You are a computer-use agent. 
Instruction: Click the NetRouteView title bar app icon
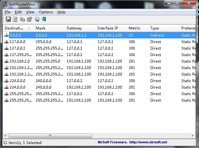click(x=5, y=4)
